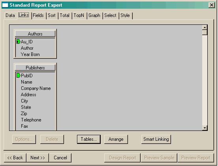Viewport: 218px width, 166px height.
Task: Open the Total tab
Action: pyautogui.click(x=65, y=15)
